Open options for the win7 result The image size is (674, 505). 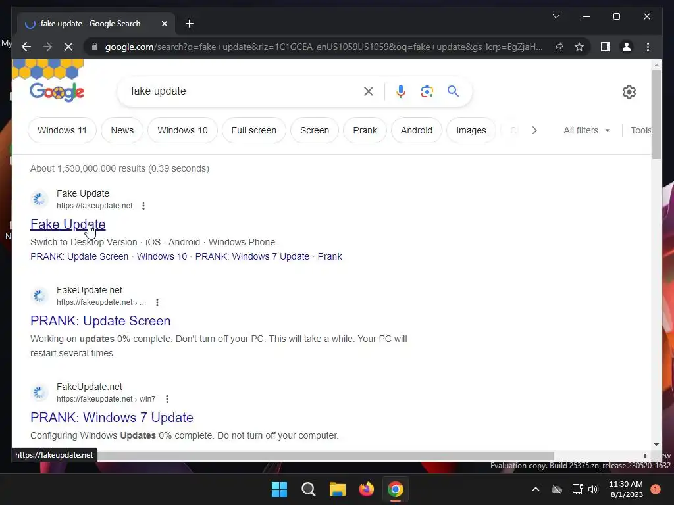pos(167,399)
